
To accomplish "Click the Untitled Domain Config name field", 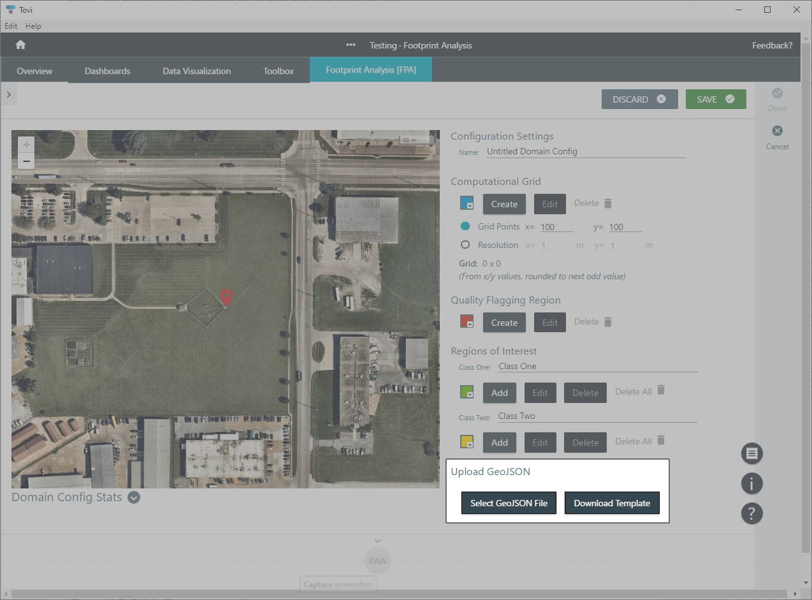I will pos(585,151).
